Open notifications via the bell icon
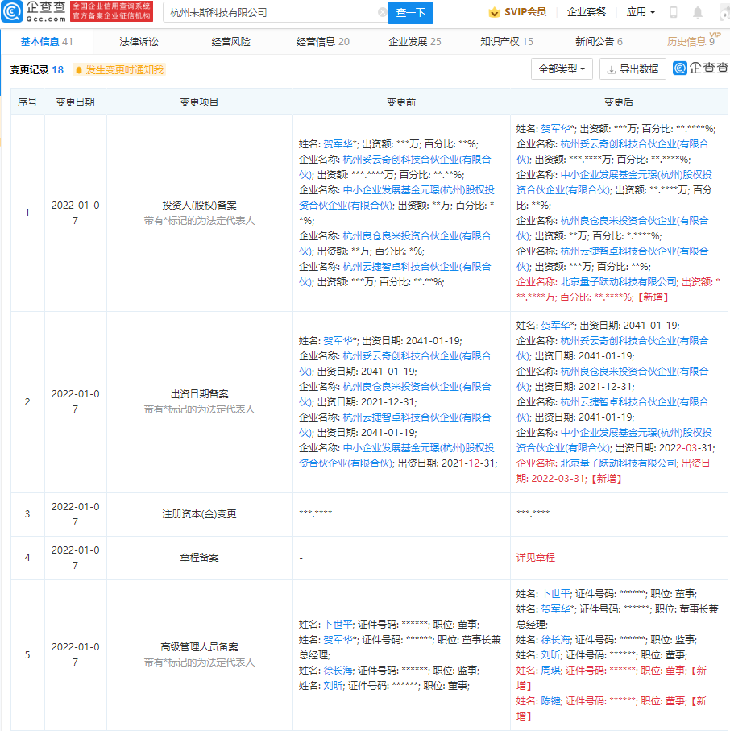 [698, 13]
